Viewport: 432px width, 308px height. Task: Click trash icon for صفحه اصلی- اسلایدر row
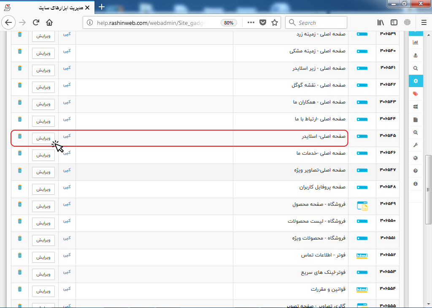pos(19,136)
